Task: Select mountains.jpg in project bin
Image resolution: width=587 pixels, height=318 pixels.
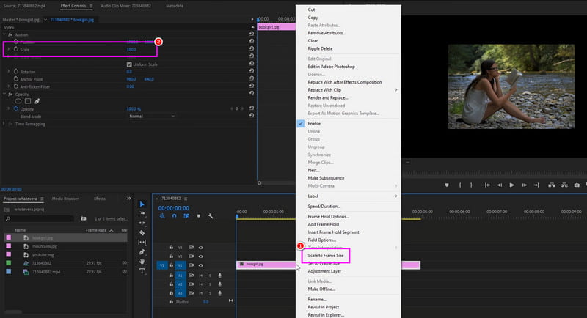Action: pyautogui.click(x=44, y=247)
